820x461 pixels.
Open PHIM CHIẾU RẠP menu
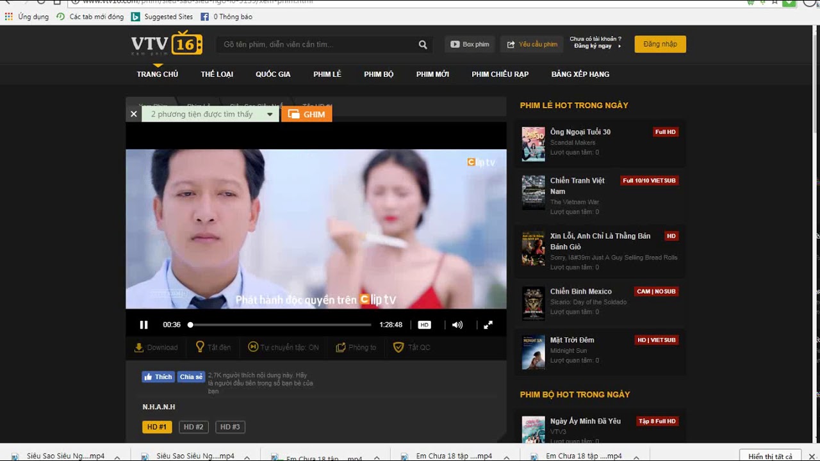(x=500, y=74)
